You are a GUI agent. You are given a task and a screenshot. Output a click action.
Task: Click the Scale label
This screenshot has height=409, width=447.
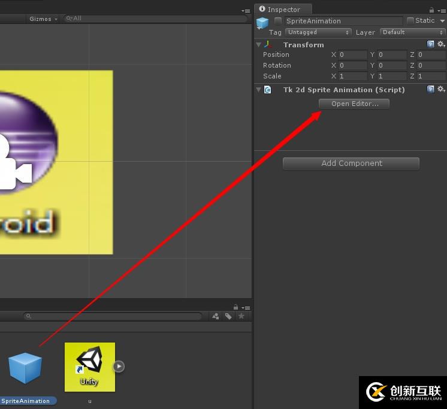(272, 76)
